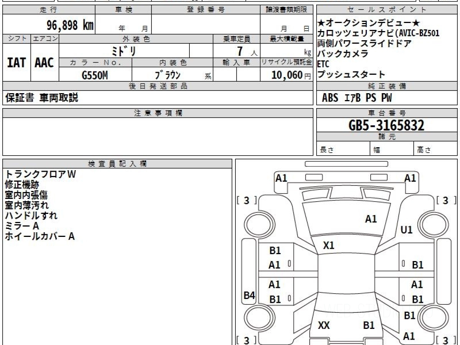Select the 修正機跡 inspector note
The height and width of the screenshot is (345, 460).
21,185
